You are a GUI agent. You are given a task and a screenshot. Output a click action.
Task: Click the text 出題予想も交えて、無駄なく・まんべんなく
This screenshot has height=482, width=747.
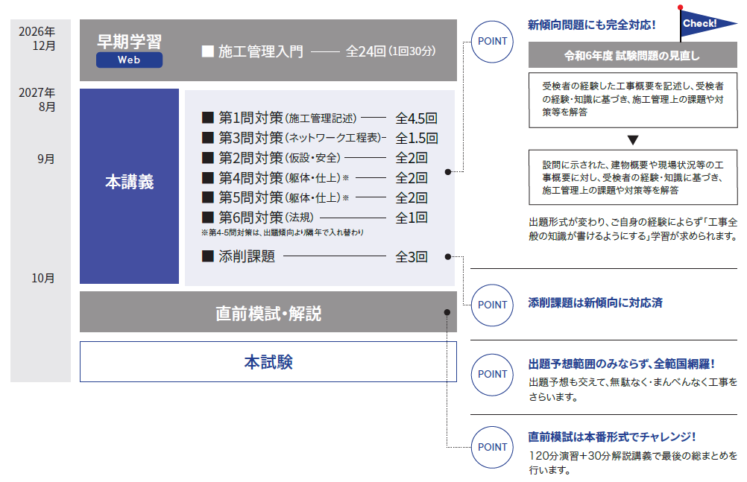click(x=633, y=389)
